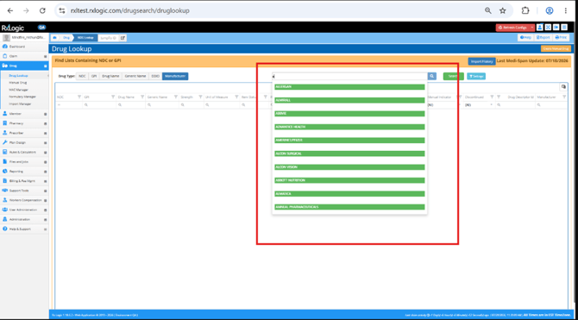Image resolution: width=578 pixels, height=320 pixels.
Task: Click the home icon in breadcrumb
Action: [54, 38]
